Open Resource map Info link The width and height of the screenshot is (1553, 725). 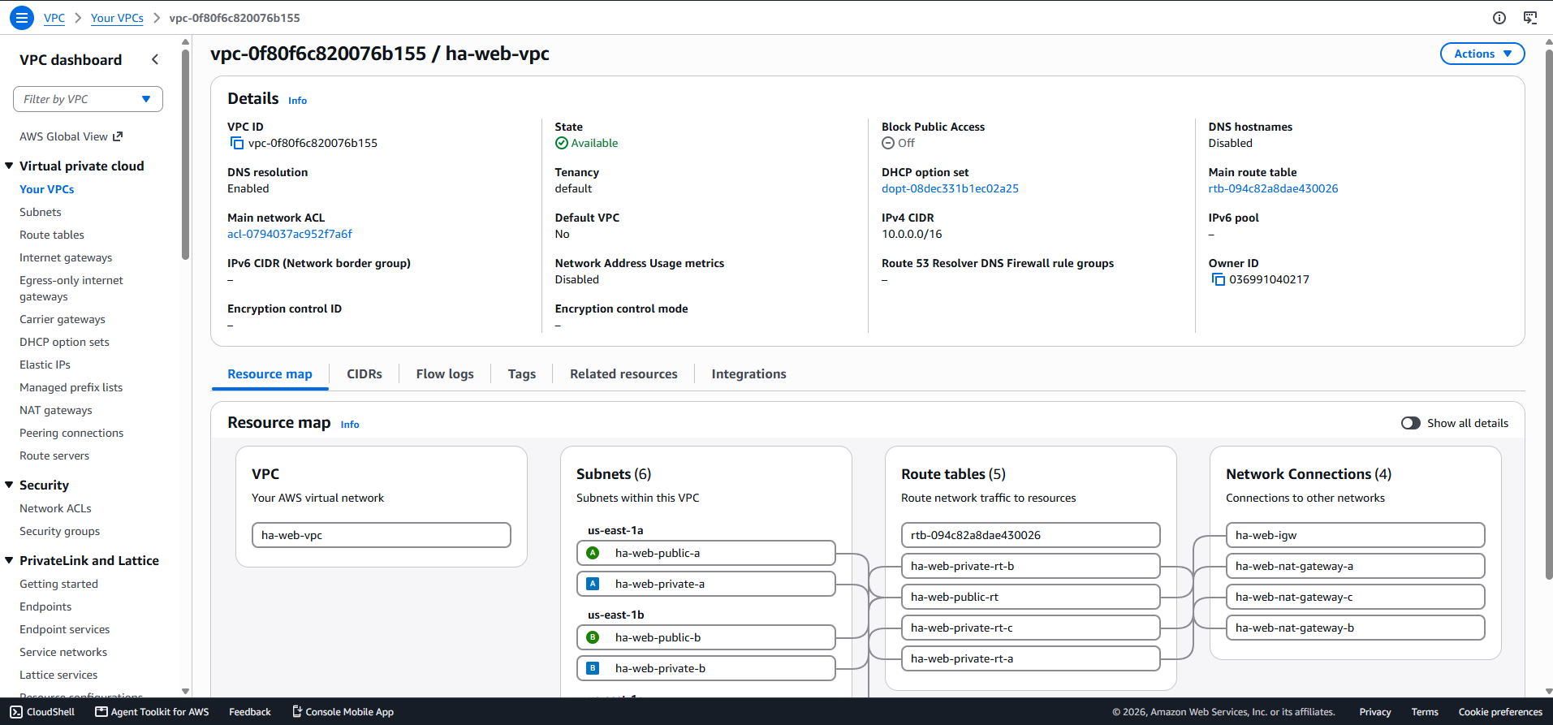click(350, 425)
